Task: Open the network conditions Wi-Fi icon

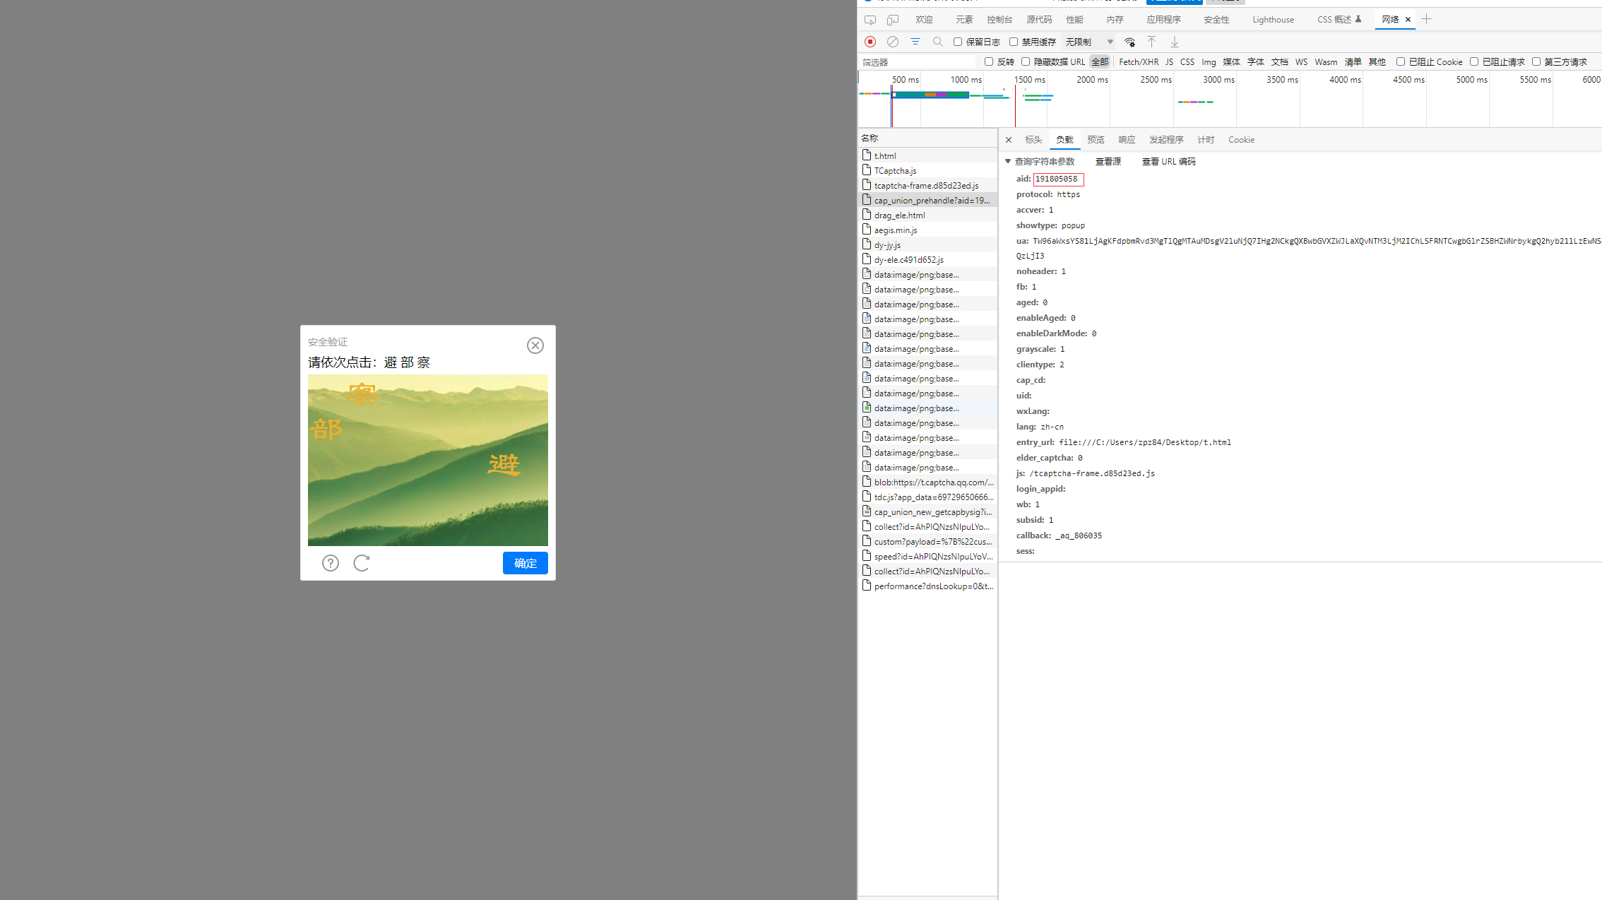Action: pos(1129,42)
